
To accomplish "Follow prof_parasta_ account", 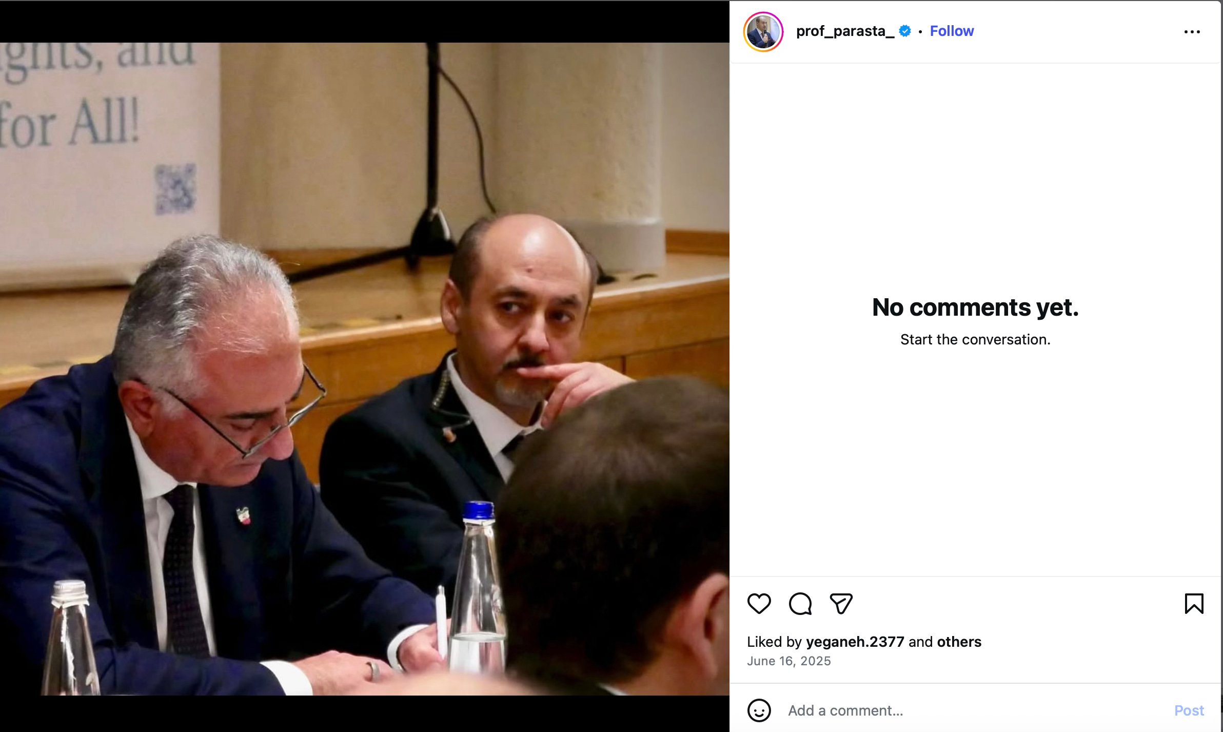I will coord(952,31).
